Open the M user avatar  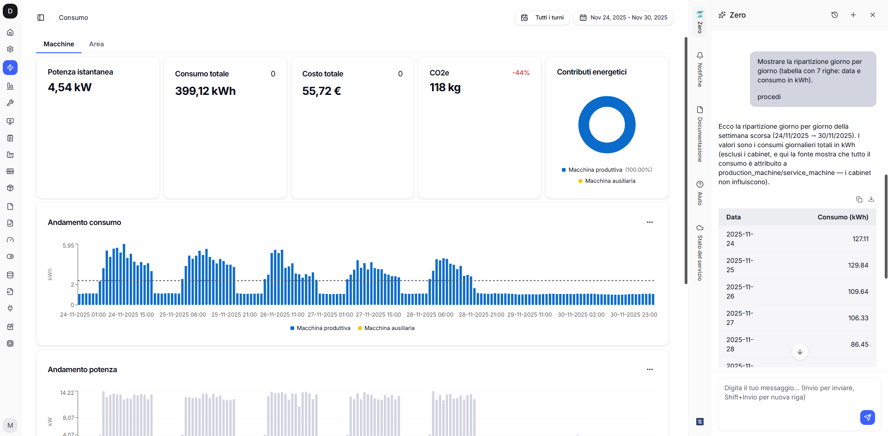[10, 425]
